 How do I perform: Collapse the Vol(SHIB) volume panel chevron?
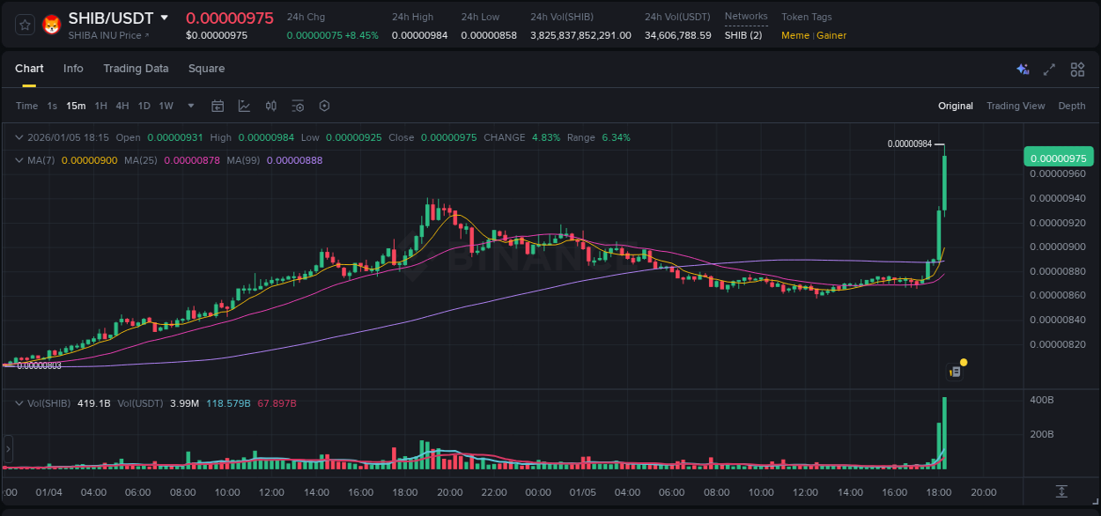19,402
